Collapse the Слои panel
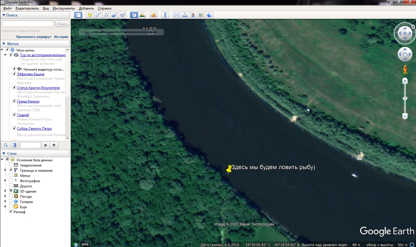This screenshot has height=247, width=416. [x=4, y=153]
